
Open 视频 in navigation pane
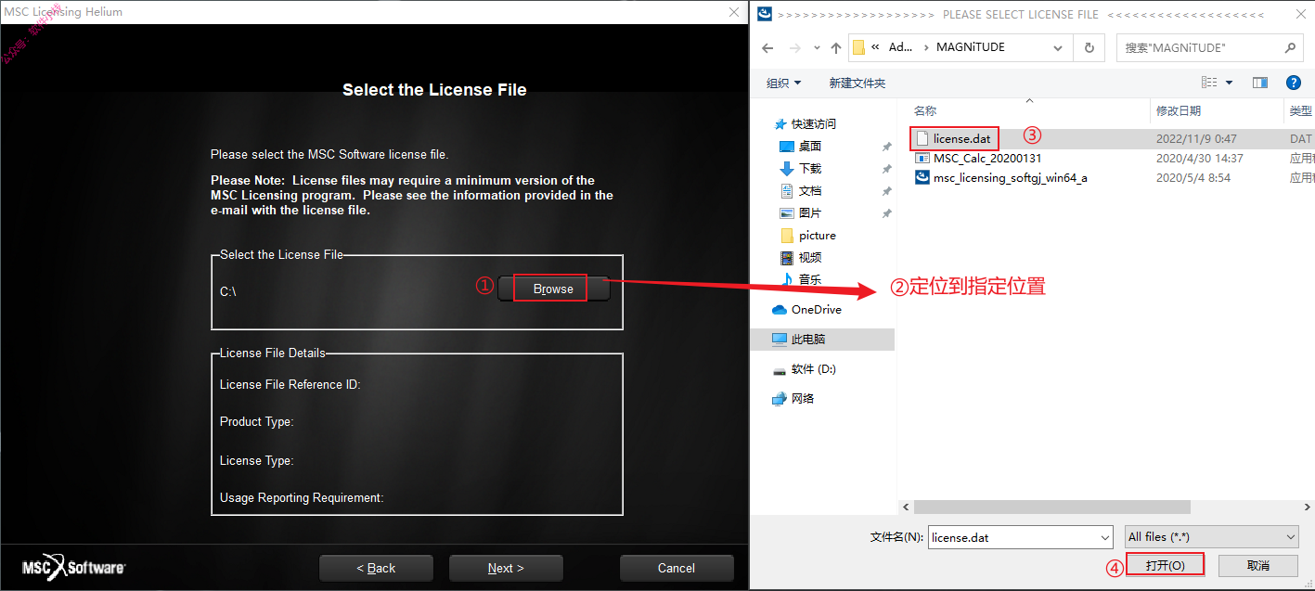pyautogui.click(x=809, y=257)
